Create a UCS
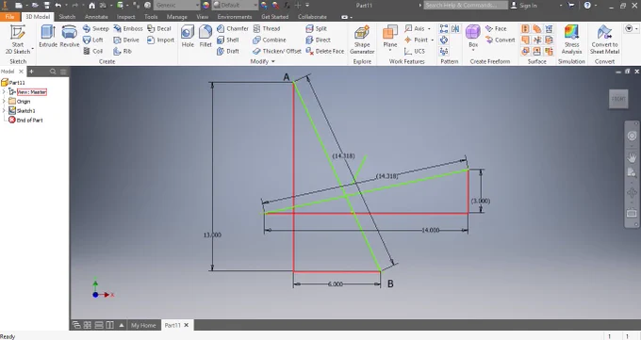The height and width of the screenshot is (340, 641). (x=415, y=51)
